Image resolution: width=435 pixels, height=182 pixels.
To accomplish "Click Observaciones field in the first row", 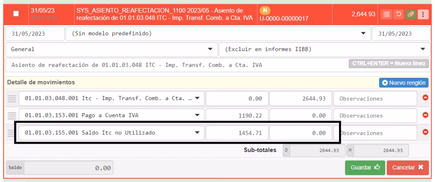I will 374,98.
